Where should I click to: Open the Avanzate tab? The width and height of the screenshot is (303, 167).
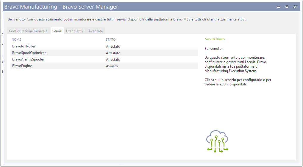pos(96,31)
